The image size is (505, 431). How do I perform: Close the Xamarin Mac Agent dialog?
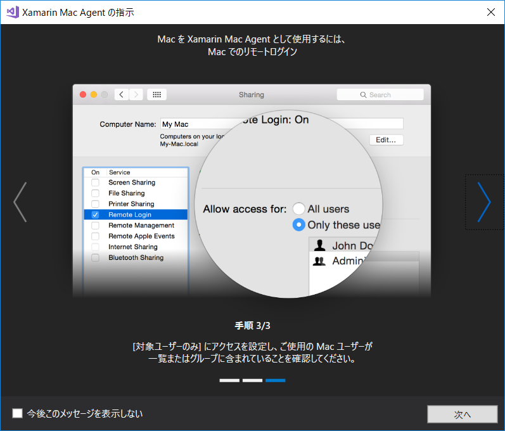pyautogui.click(x=491, y=12)
